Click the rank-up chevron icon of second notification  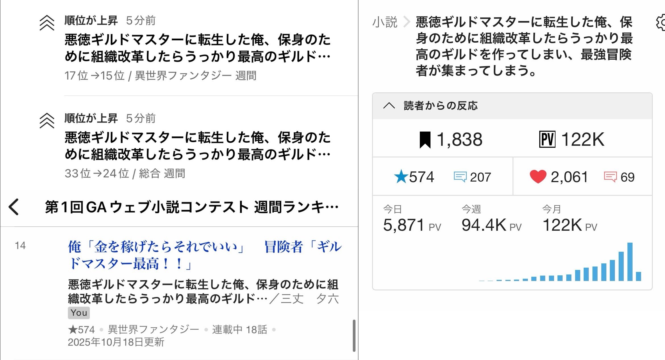pos(47,120)
